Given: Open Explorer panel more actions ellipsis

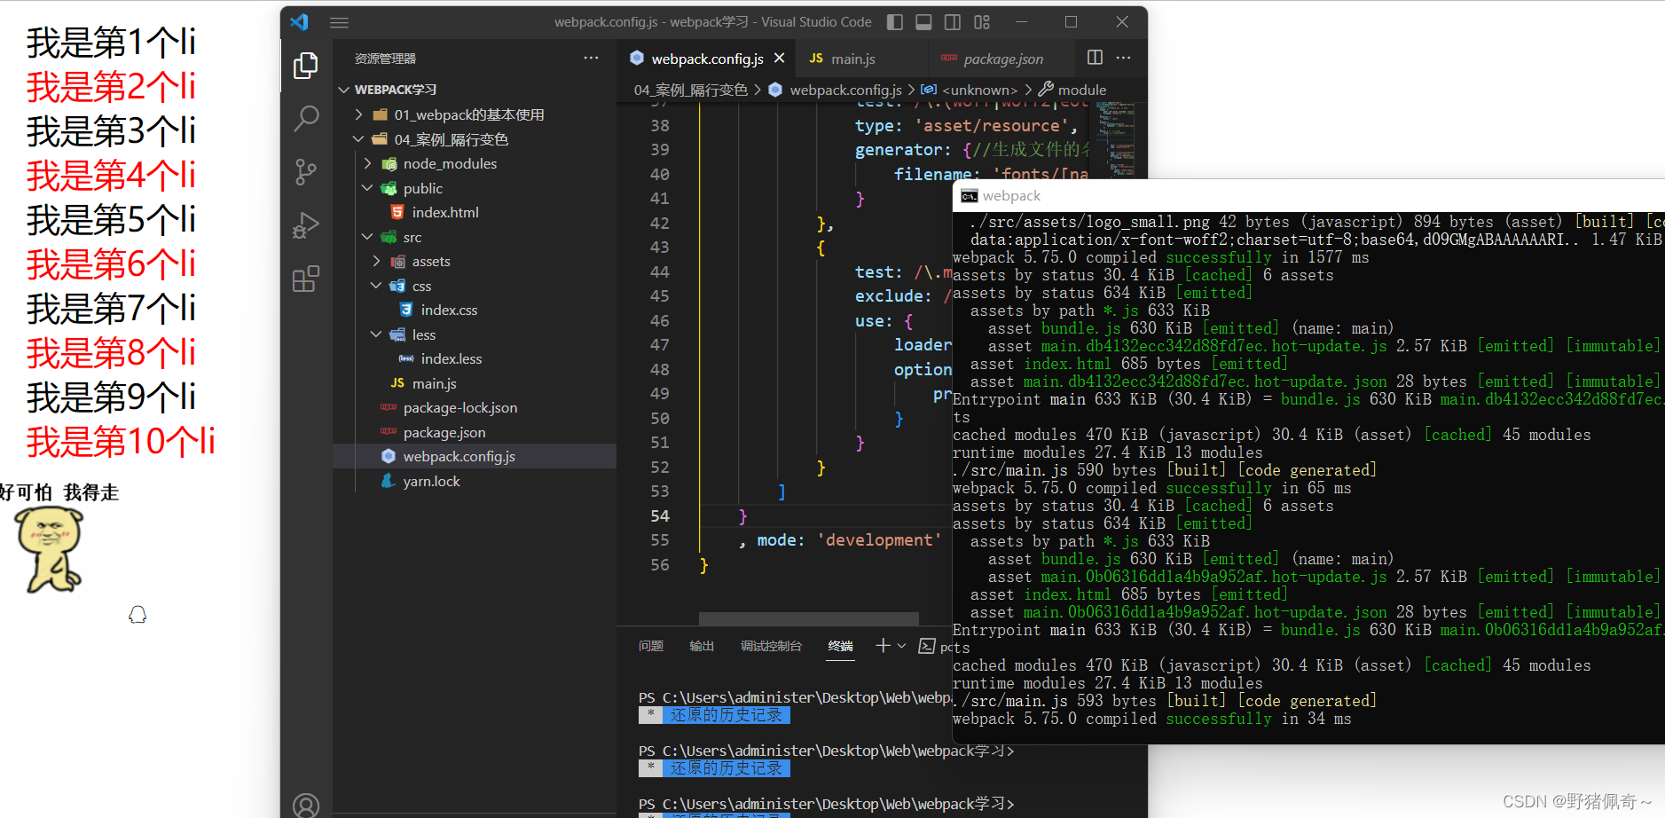Looking at the screenshot, I should 591,58.
